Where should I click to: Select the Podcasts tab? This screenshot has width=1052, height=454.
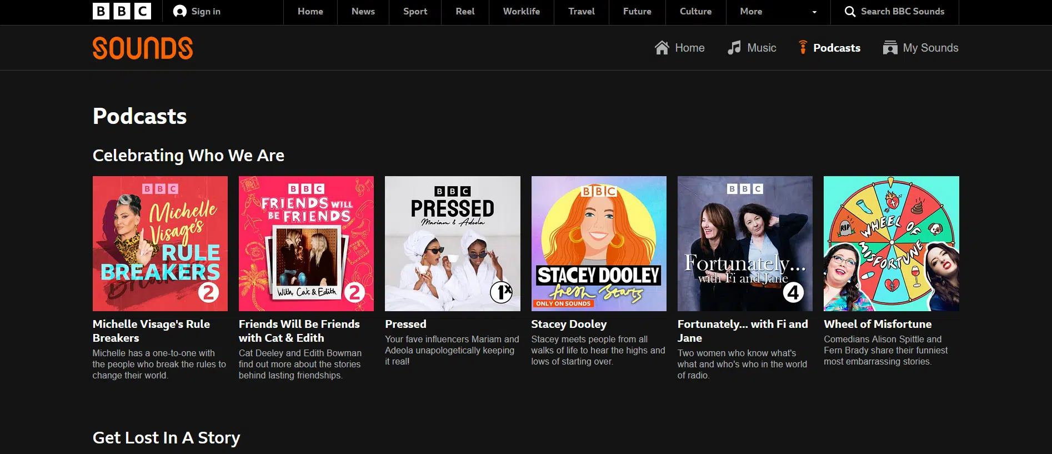pyautogui.click(x=829, y=48)
